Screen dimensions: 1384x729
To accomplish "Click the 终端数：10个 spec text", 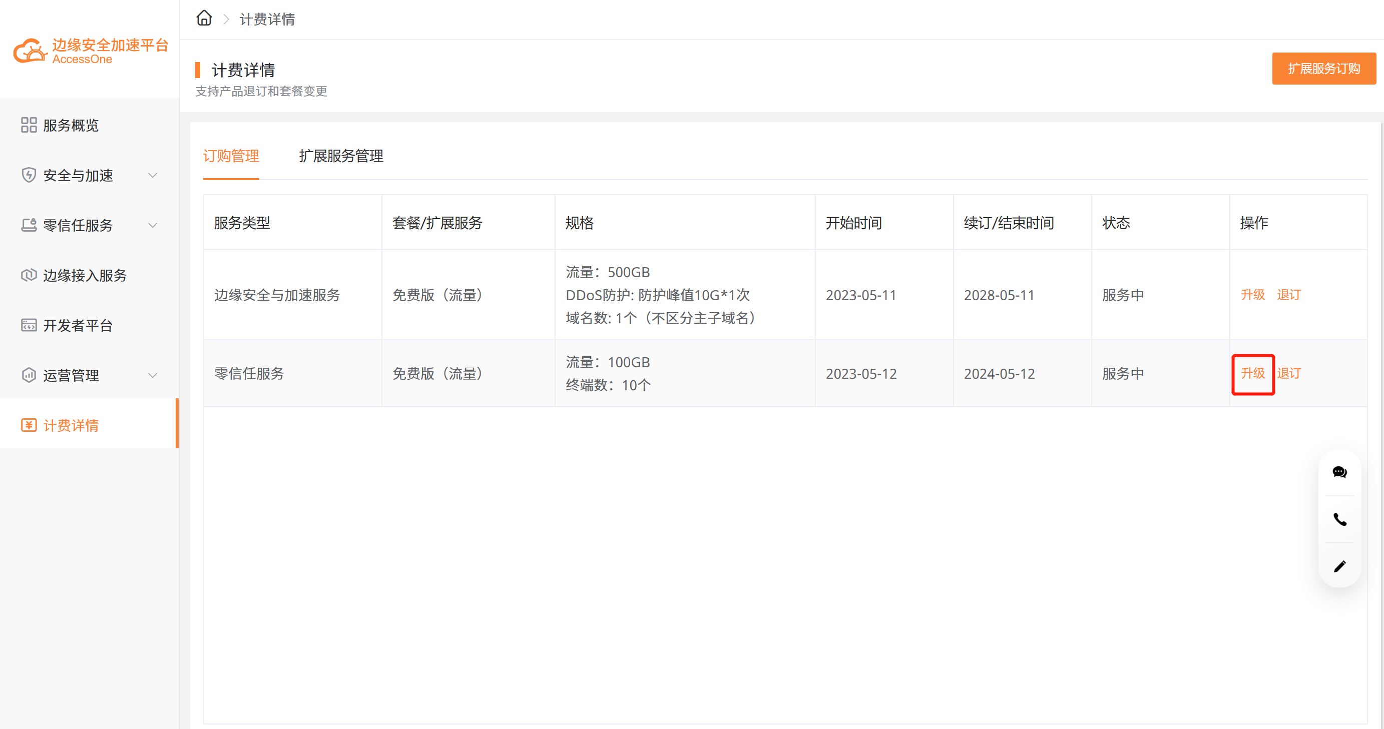I will click(x=608, y=385).
